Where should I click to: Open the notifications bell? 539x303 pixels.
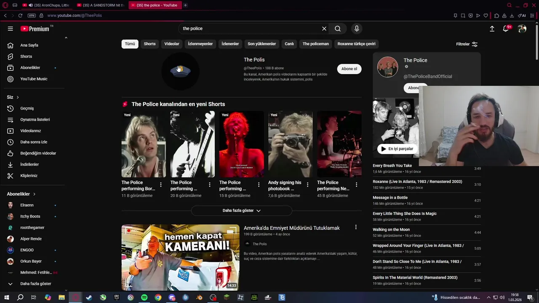506,29
